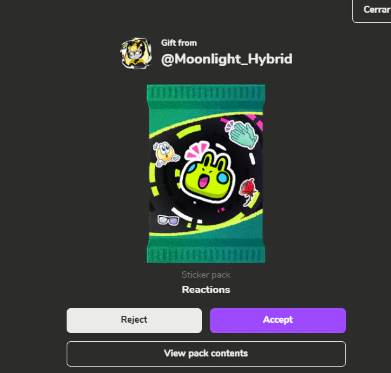Click the sunglasses sticker on the pack
This screenshot has width=391, height=373.
(x=168, y=220)
